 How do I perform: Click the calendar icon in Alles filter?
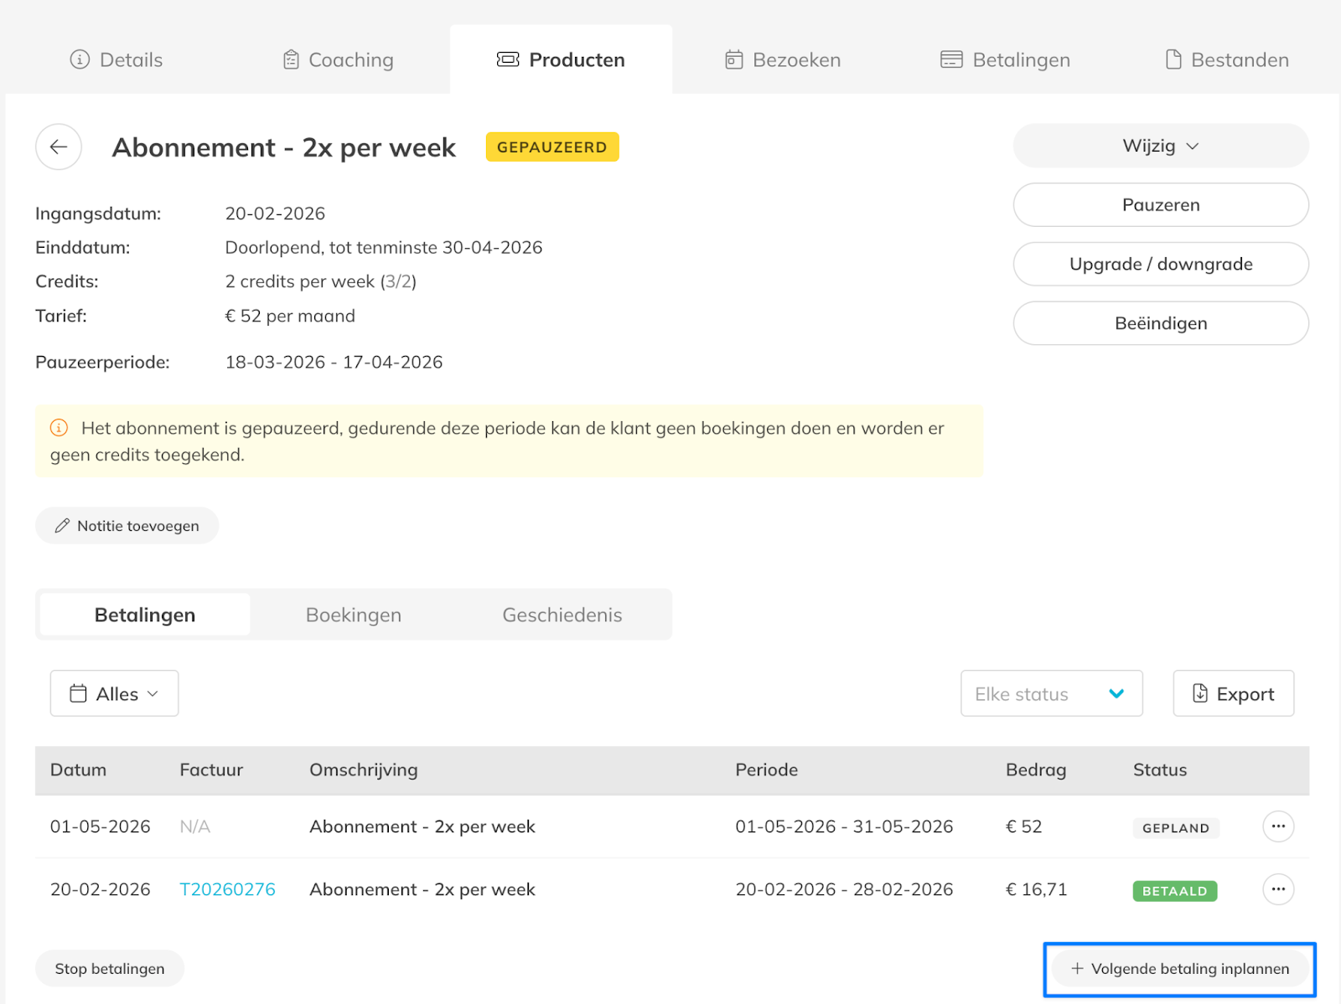point(78,693)
